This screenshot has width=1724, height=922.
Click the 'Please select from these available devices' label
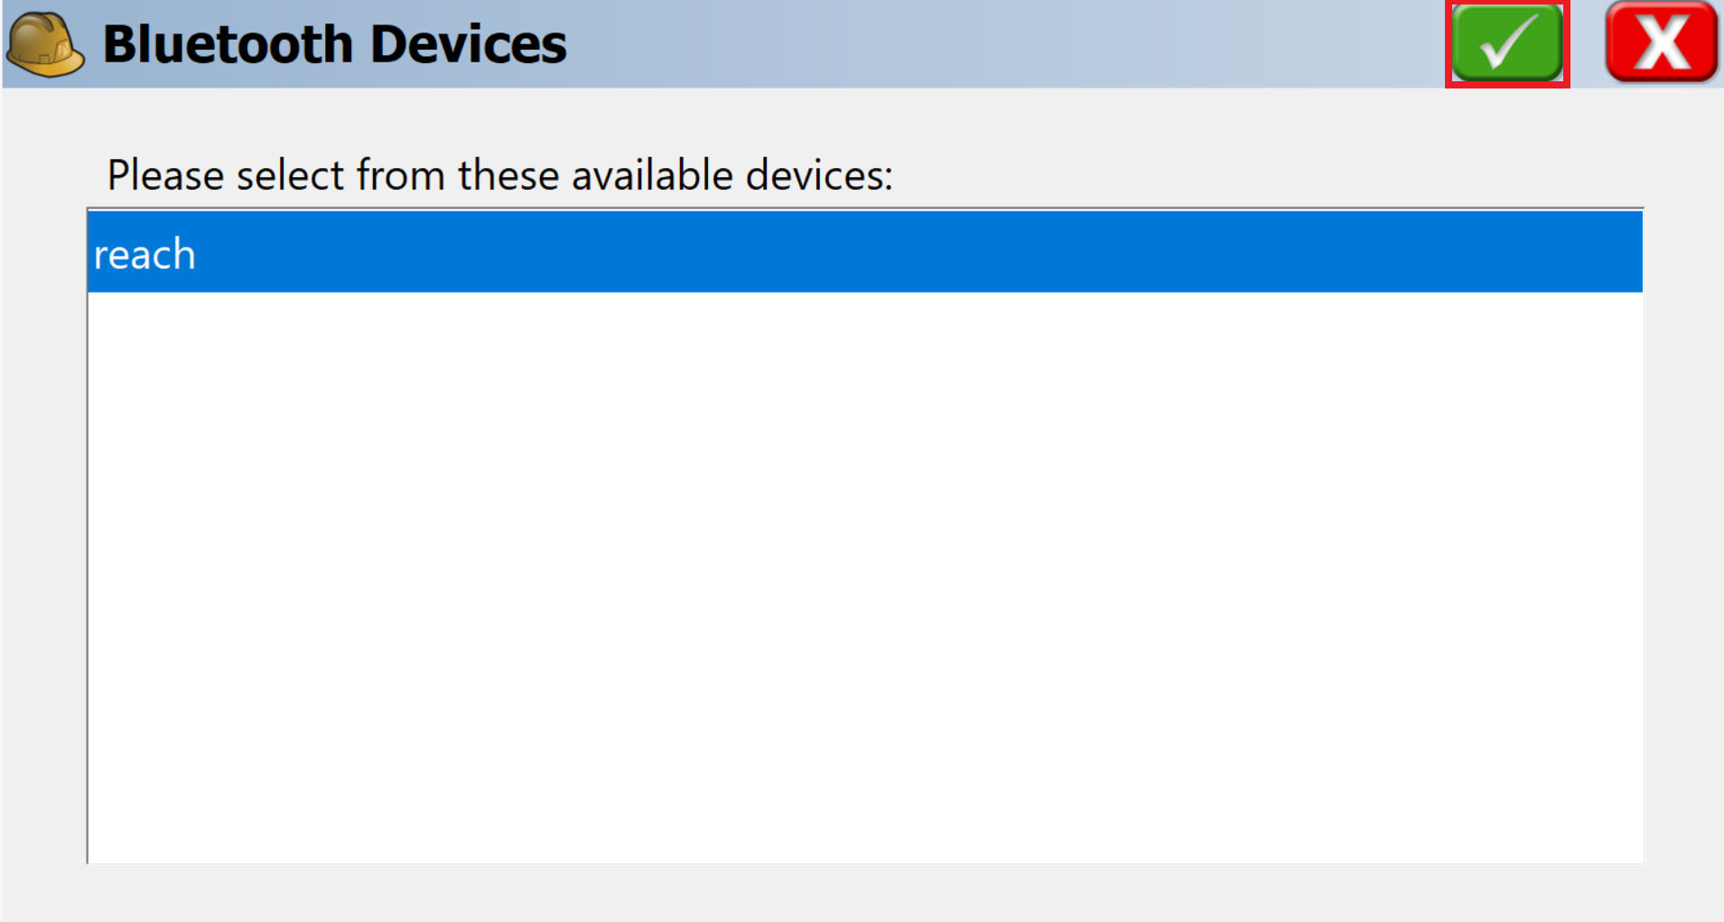coord(499,174)
